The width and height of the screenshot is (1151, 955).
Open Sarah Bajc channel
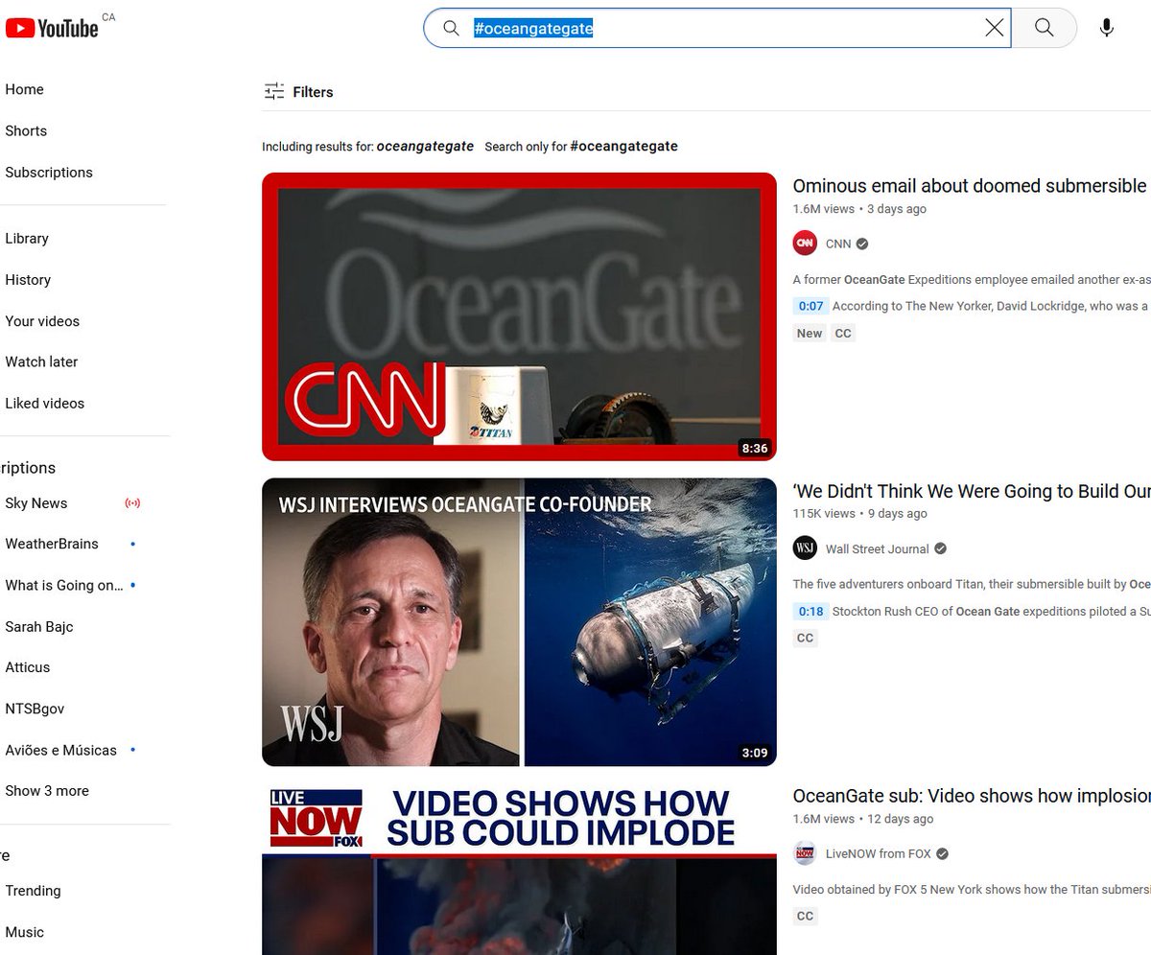pyautogui.click(x=39, y=626)
